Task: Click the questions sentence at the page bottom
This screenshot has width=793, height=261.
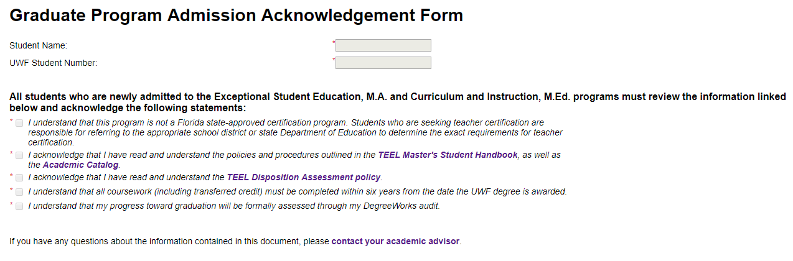Action: [x=235, y=241]
